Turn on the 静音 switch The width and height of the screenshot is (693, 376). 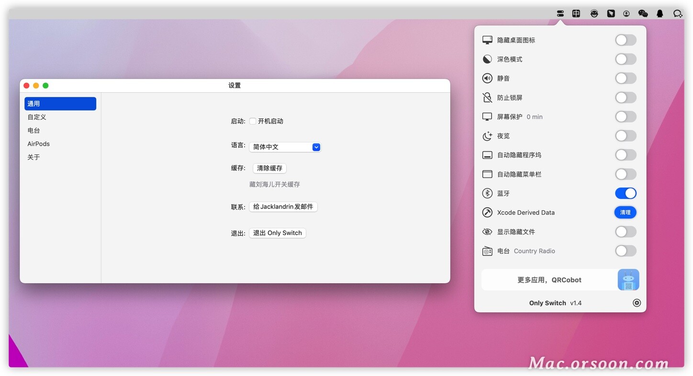pos(626,78)
